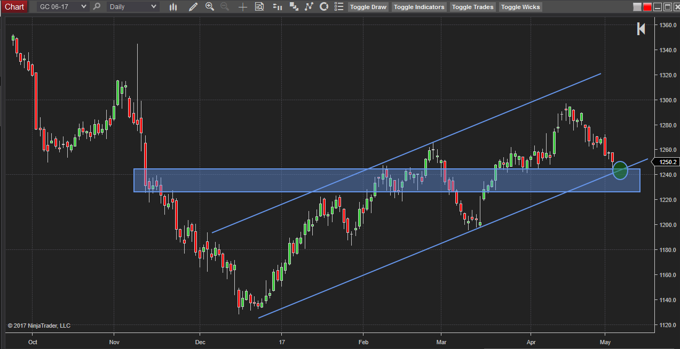Viewport: 680px width, 349px height.
Task: Open the chart style bars icon
Action: tap(173, 7)
